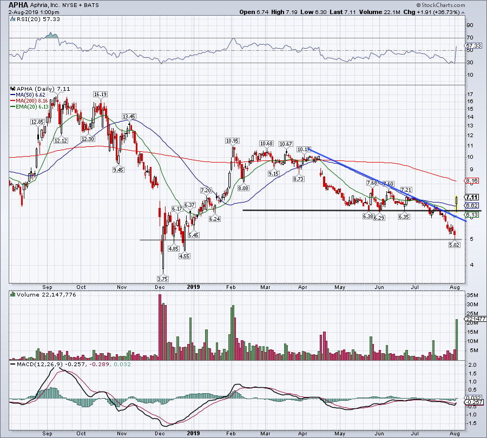Click the Open 6.74 value
Screen dimensions: 487x438
pos(254,12)
